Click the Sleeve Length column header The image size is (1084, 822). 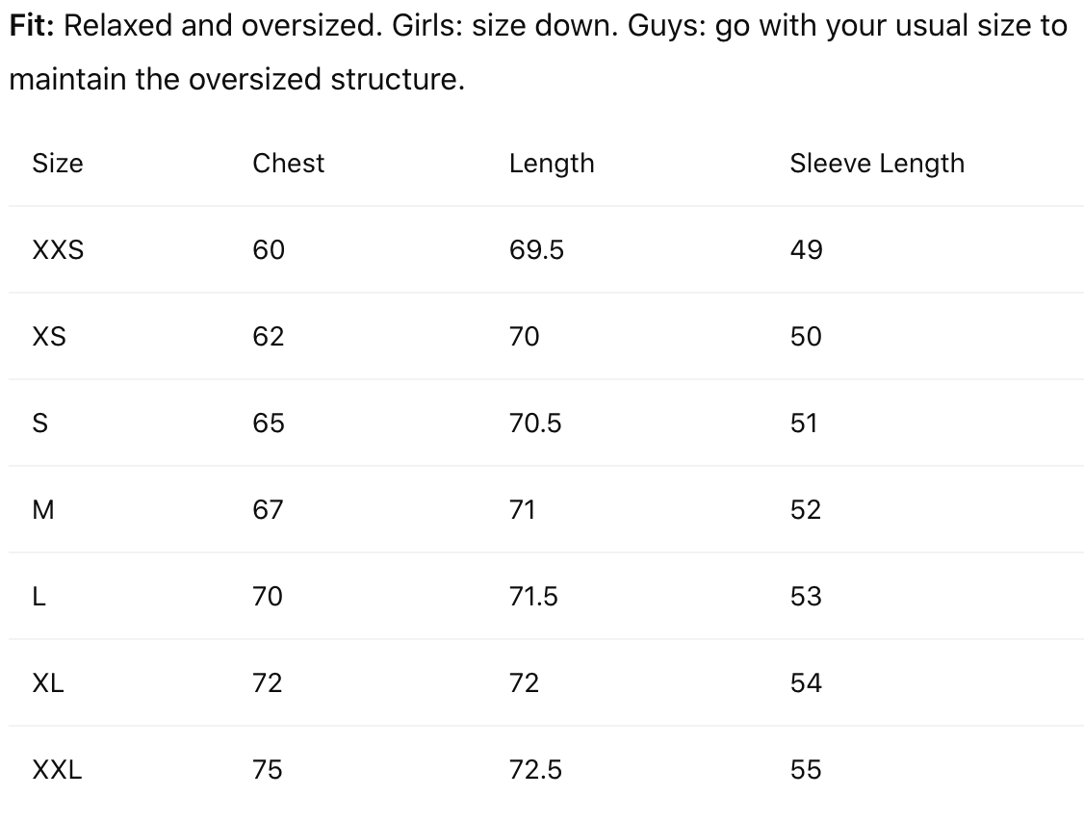pyautogui.click(x=877, y=164)
